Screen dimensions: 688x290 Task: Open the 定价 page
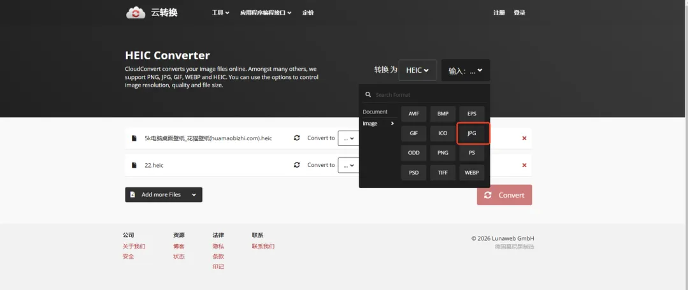point(308,13)
